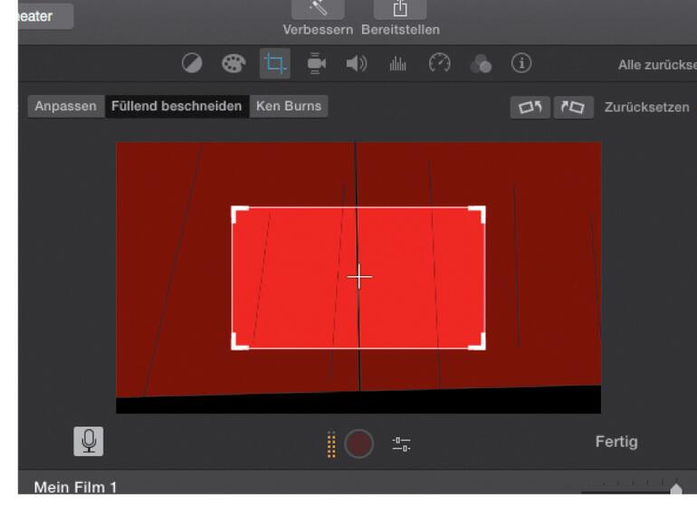The width and height of the screenshot is (697, 523).
Task: Open the color balance adjustment icon
Action: coord(192,63)
